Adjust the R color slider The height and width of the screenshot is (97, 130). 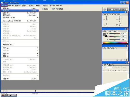[115, 34]
